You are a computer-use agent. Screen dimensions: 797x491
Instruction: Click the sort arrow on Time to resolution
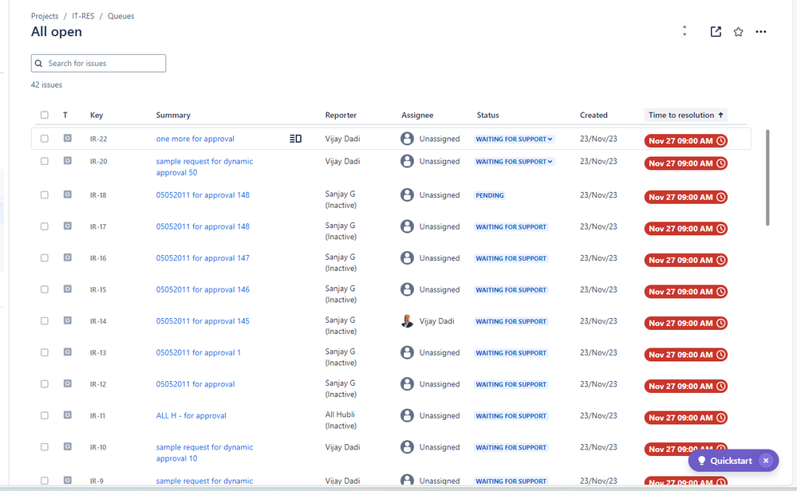coord(720,116)
